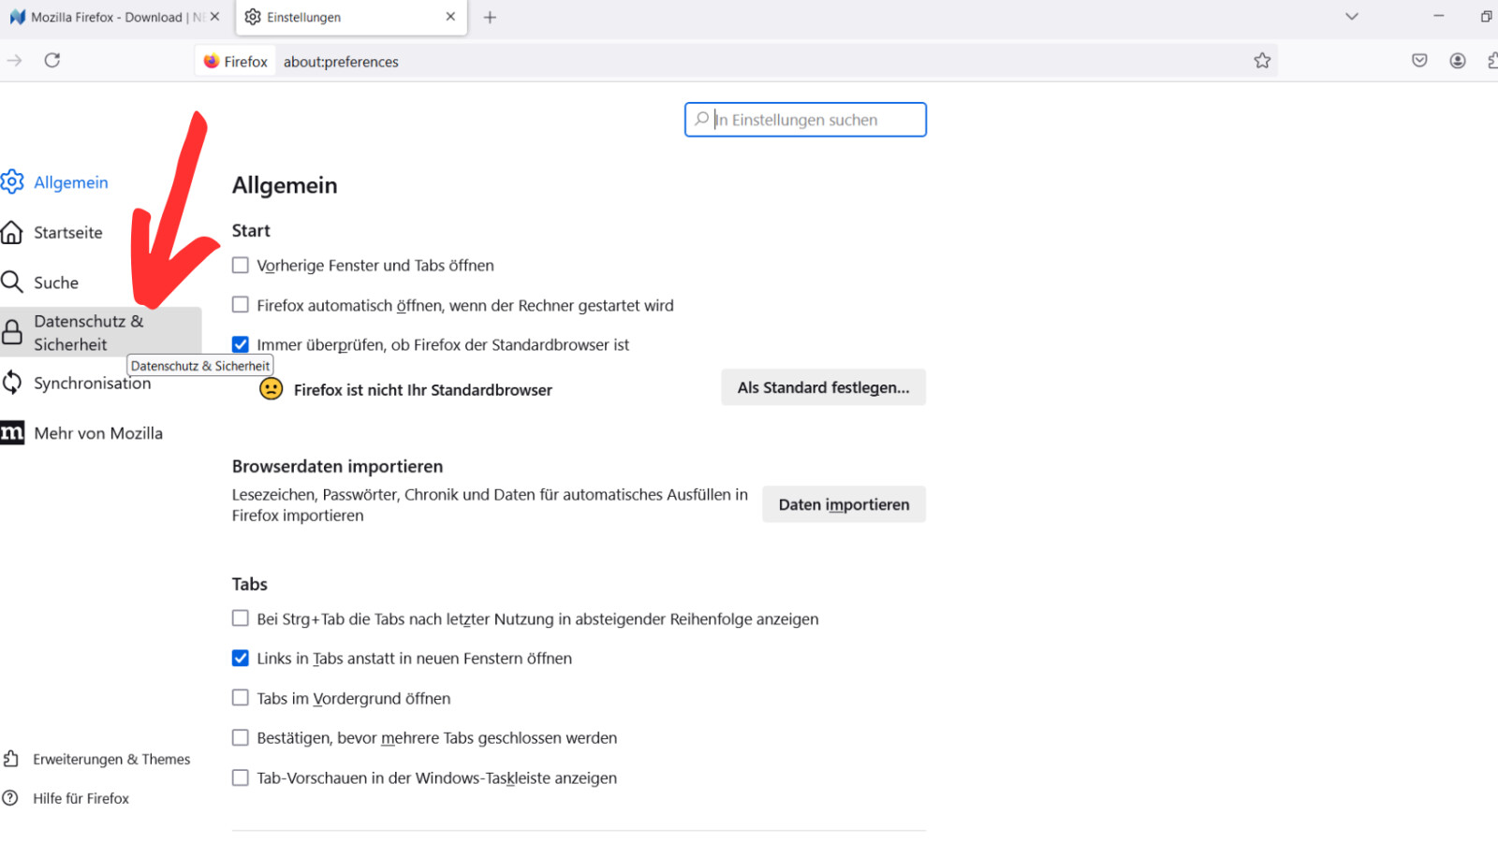The image size is (1498, 842).
Task: Click 'Firefox ist nicht Ihr Standardbrowser' text
Action: 423,390
